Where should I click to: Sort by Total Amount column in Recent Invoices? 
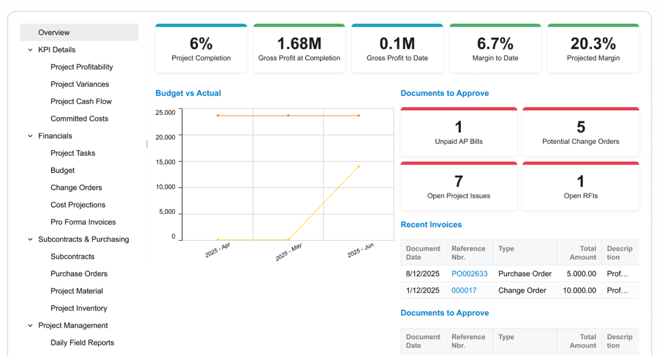582,253
